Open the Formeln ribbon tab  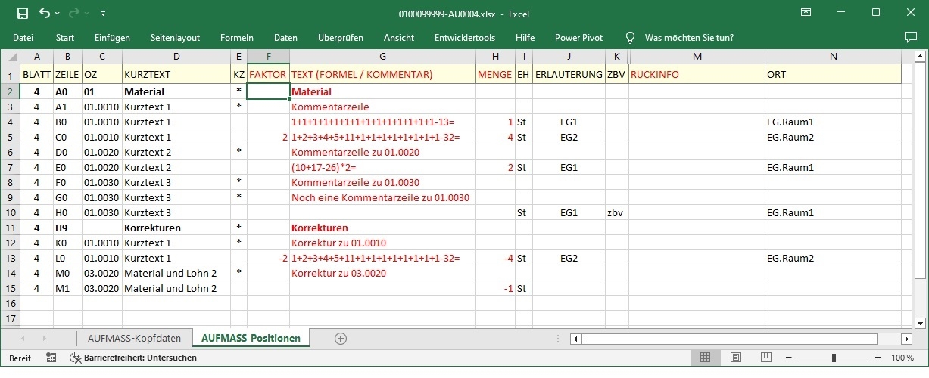(x=236, y=37)
